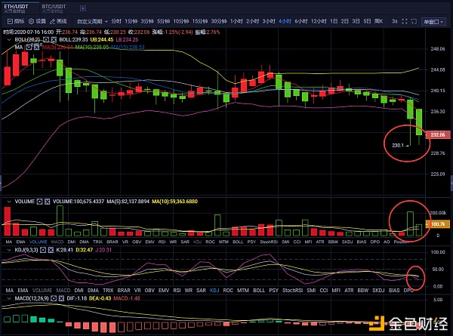Open the 自定义周期 custom period dropdown
453x336 pixels.
pos(92,21)
